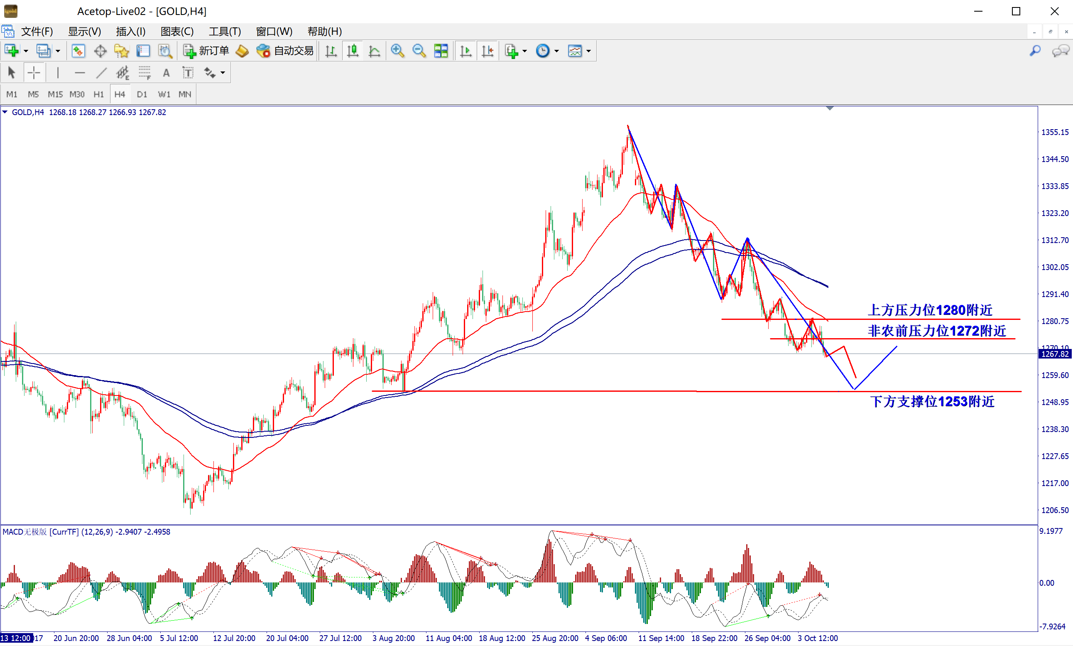Viewport: 1073px width, 646px height.
Task: Click the zoom in magnifier icon
Action: [397, 51]
